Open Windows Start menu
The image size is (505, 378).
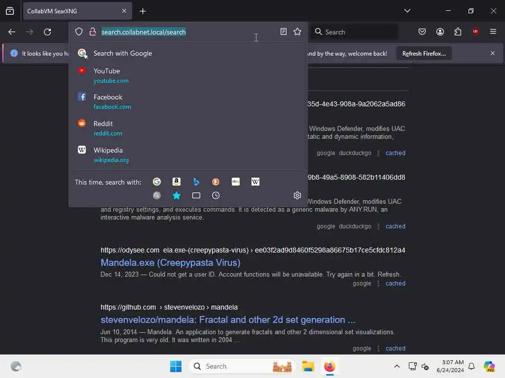pos(176,366)
